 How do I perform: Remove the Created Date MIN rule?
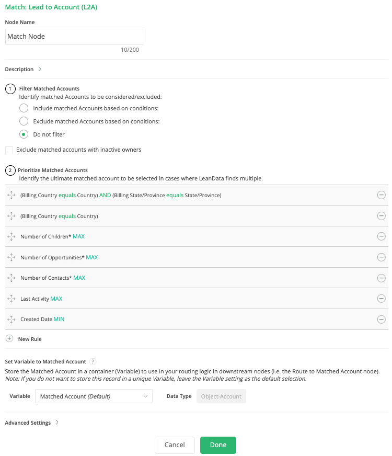pos(382,319)
